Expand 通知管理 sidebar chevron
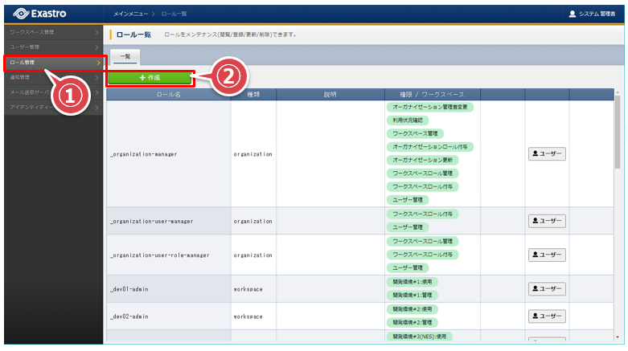The height and width of the screenshot is (351, 628). click(x=97, y=77)
